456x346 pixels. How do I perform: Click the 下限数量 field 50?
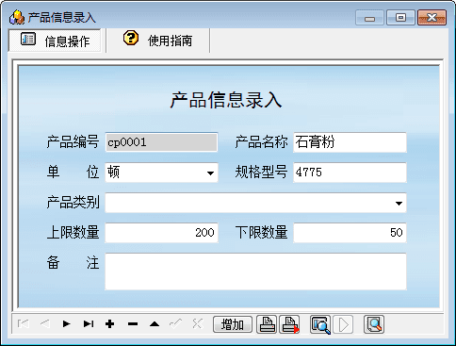[x=350, y=233]
